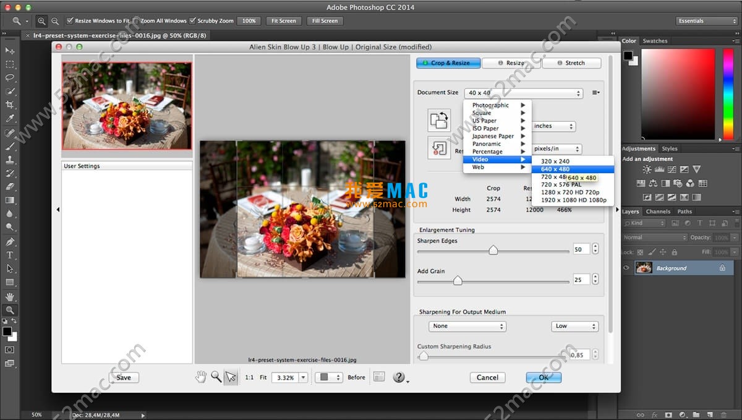Open the None sharpening medium dropdown

[x=467, y=326]
